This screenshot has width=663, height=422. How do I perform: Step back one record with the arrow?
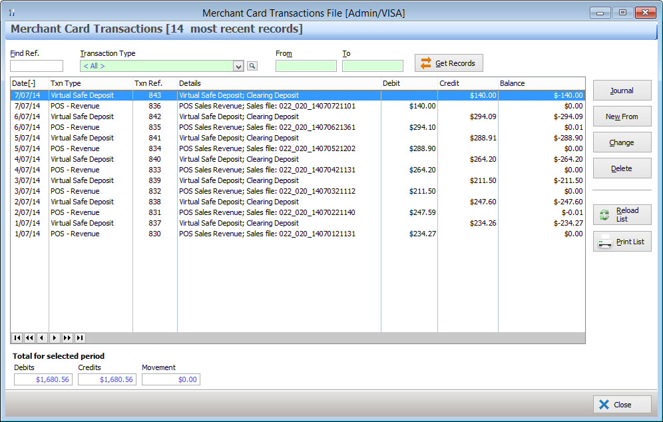point(42,338)
